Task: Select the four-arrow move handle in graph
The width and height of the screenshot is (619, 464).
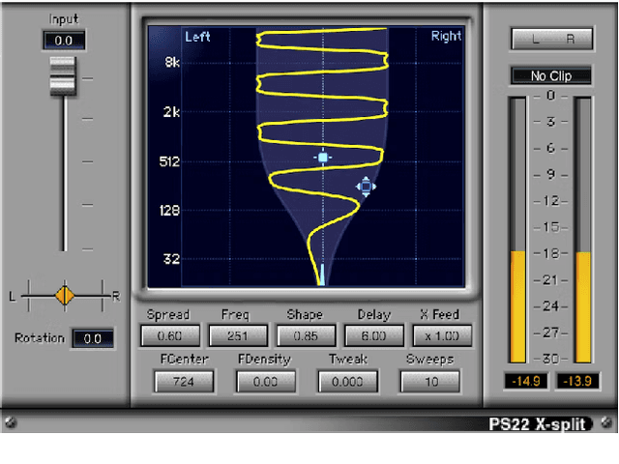Action: (366, 188)
